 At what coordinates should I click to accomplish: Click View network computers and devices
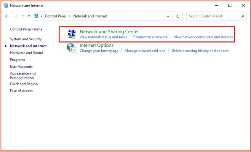(x=203, y=37)
